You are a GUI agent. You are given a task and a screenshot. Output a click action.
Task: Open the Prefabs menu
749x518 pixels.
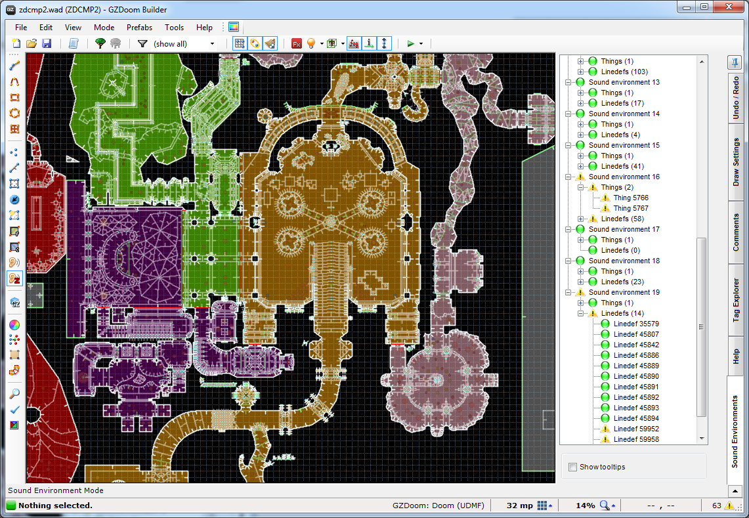139,27
